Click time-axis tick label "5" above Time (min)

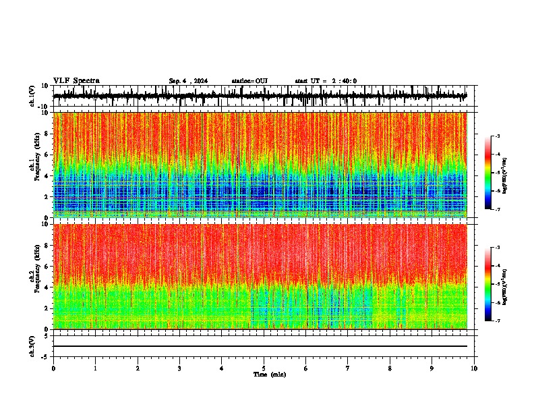(264, 368)
